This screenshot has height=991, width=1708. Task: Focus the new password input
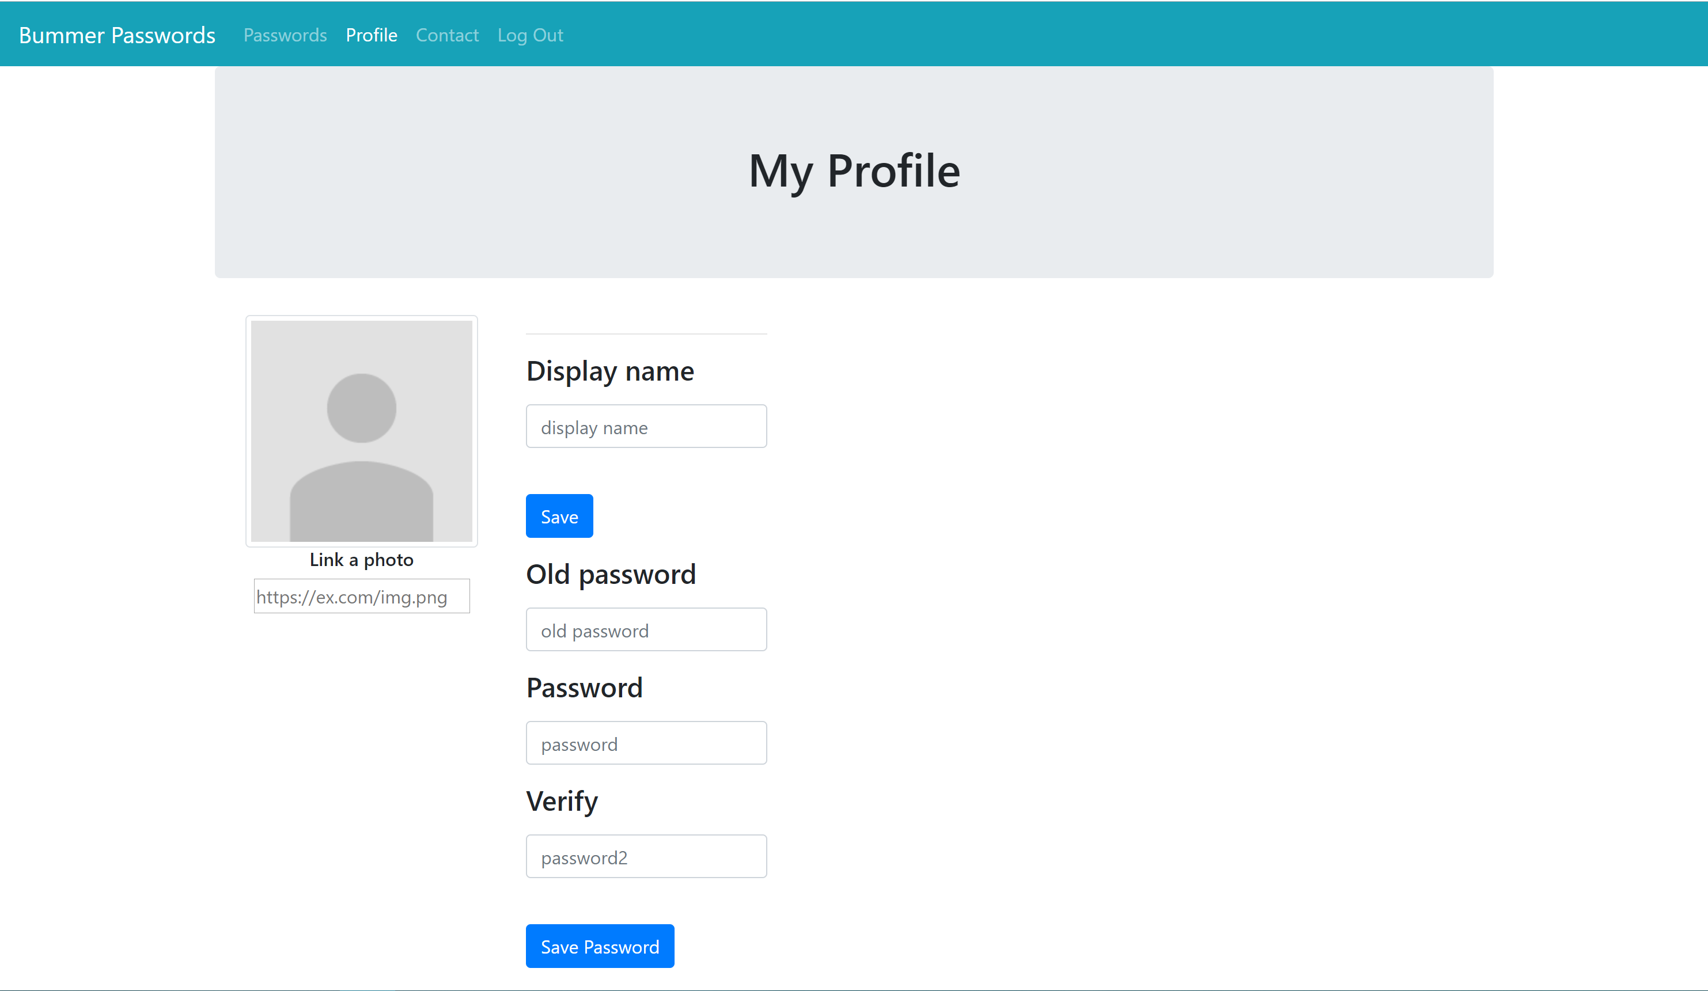(x=646, y=743)
